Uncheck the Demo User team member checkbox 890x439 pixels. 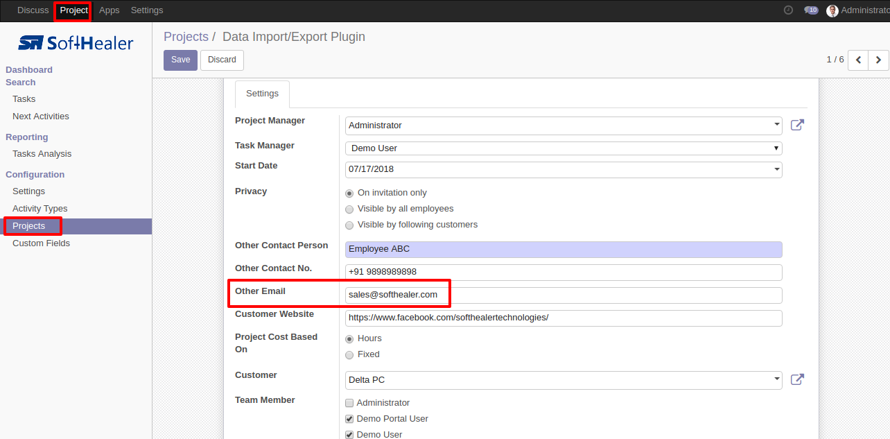pyautogui.click(x=349, y=435)
